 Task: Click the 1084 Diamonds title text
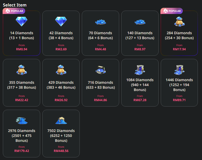click(x=140, y=80)
